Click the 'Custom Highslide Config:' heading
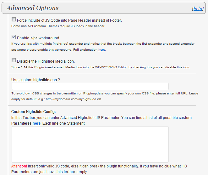This screenshot has width=208, height=175. pos(33,112)
